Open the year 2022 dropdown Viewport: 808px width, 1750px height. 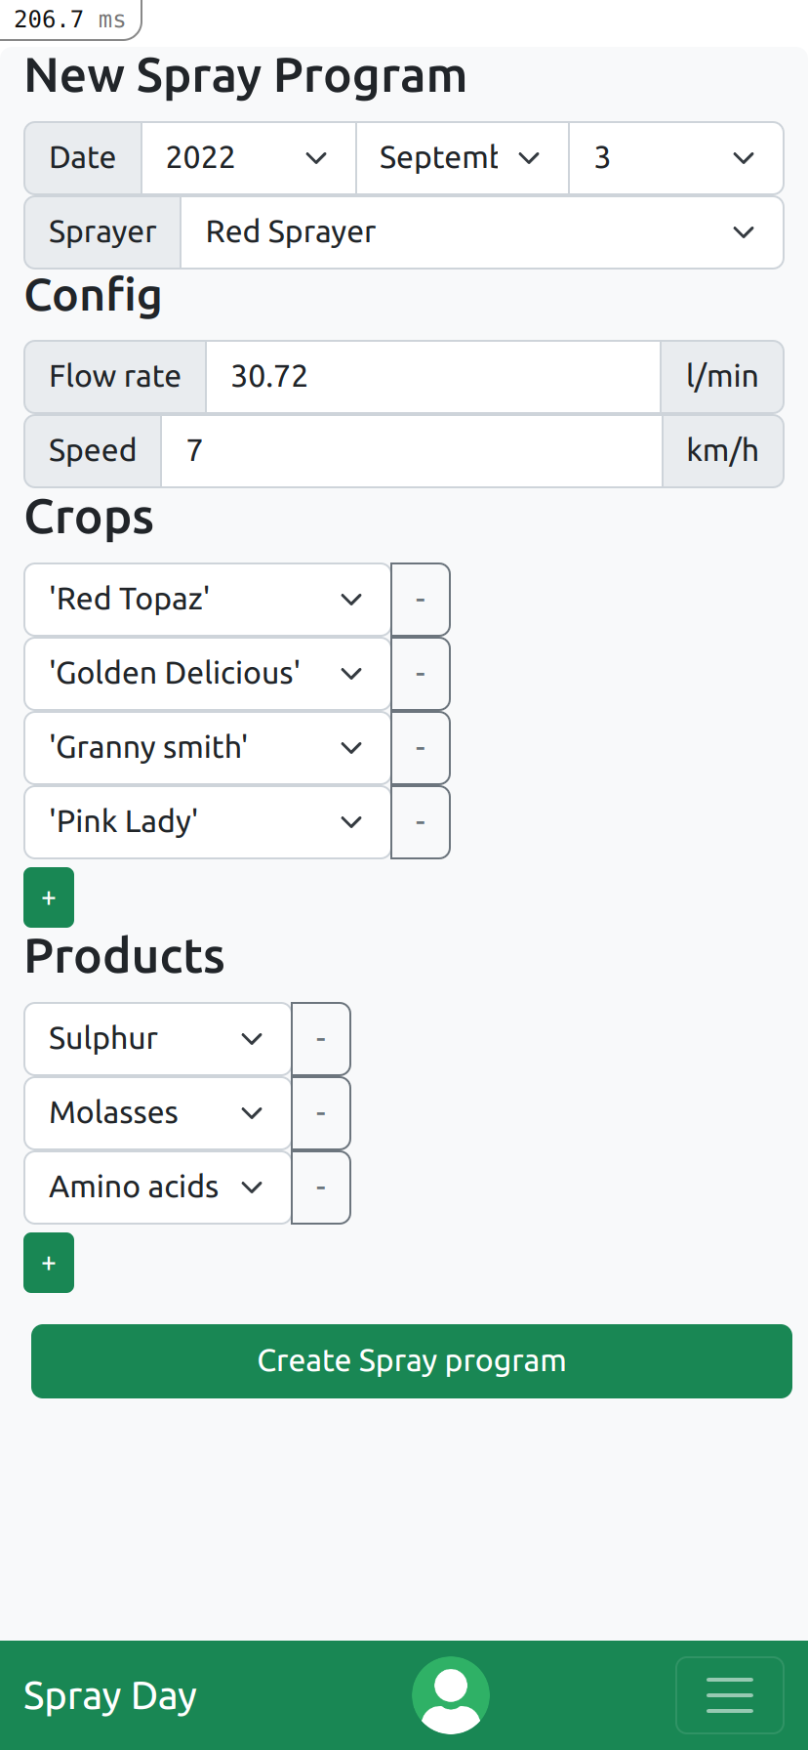pos(248,158)
